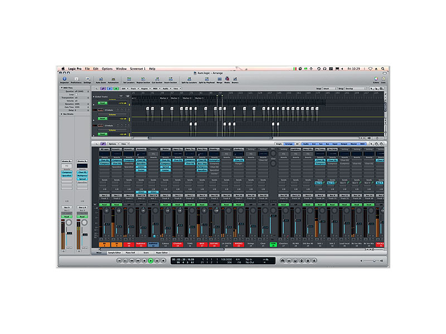Toggle the purple link button in Arrange

[x=103, y=89]
